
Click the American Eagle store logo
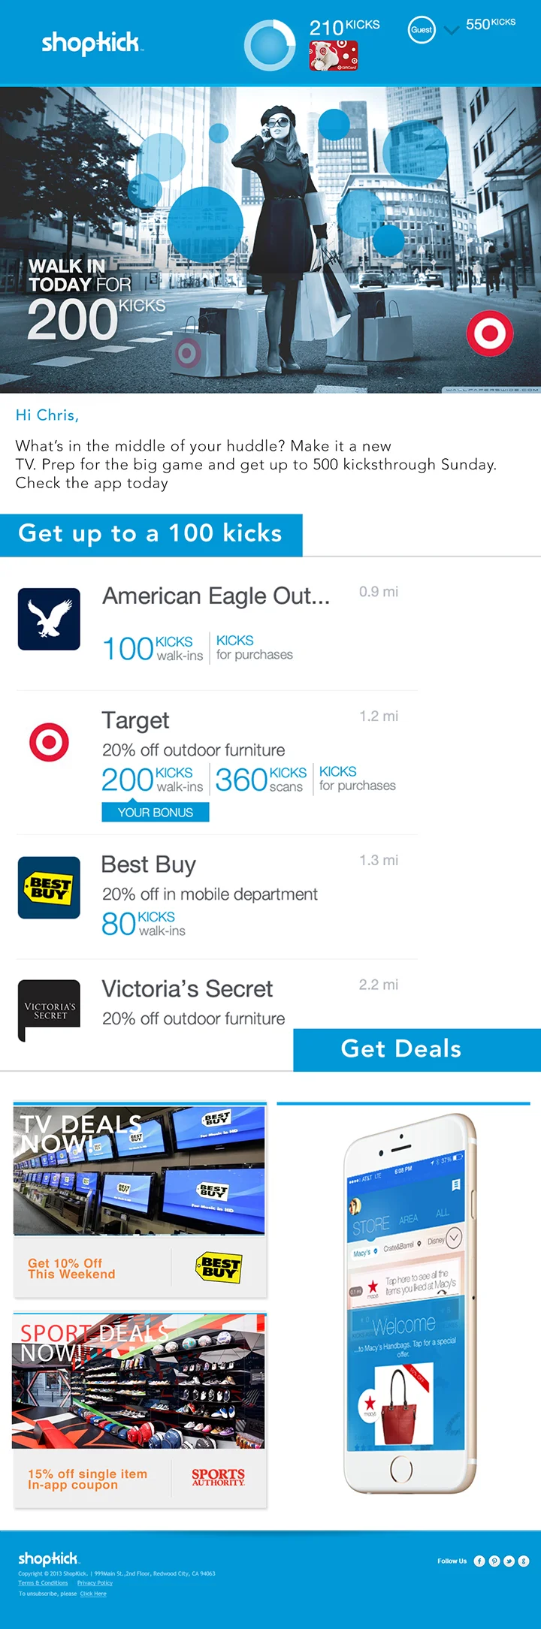click(x=49, y=619)
